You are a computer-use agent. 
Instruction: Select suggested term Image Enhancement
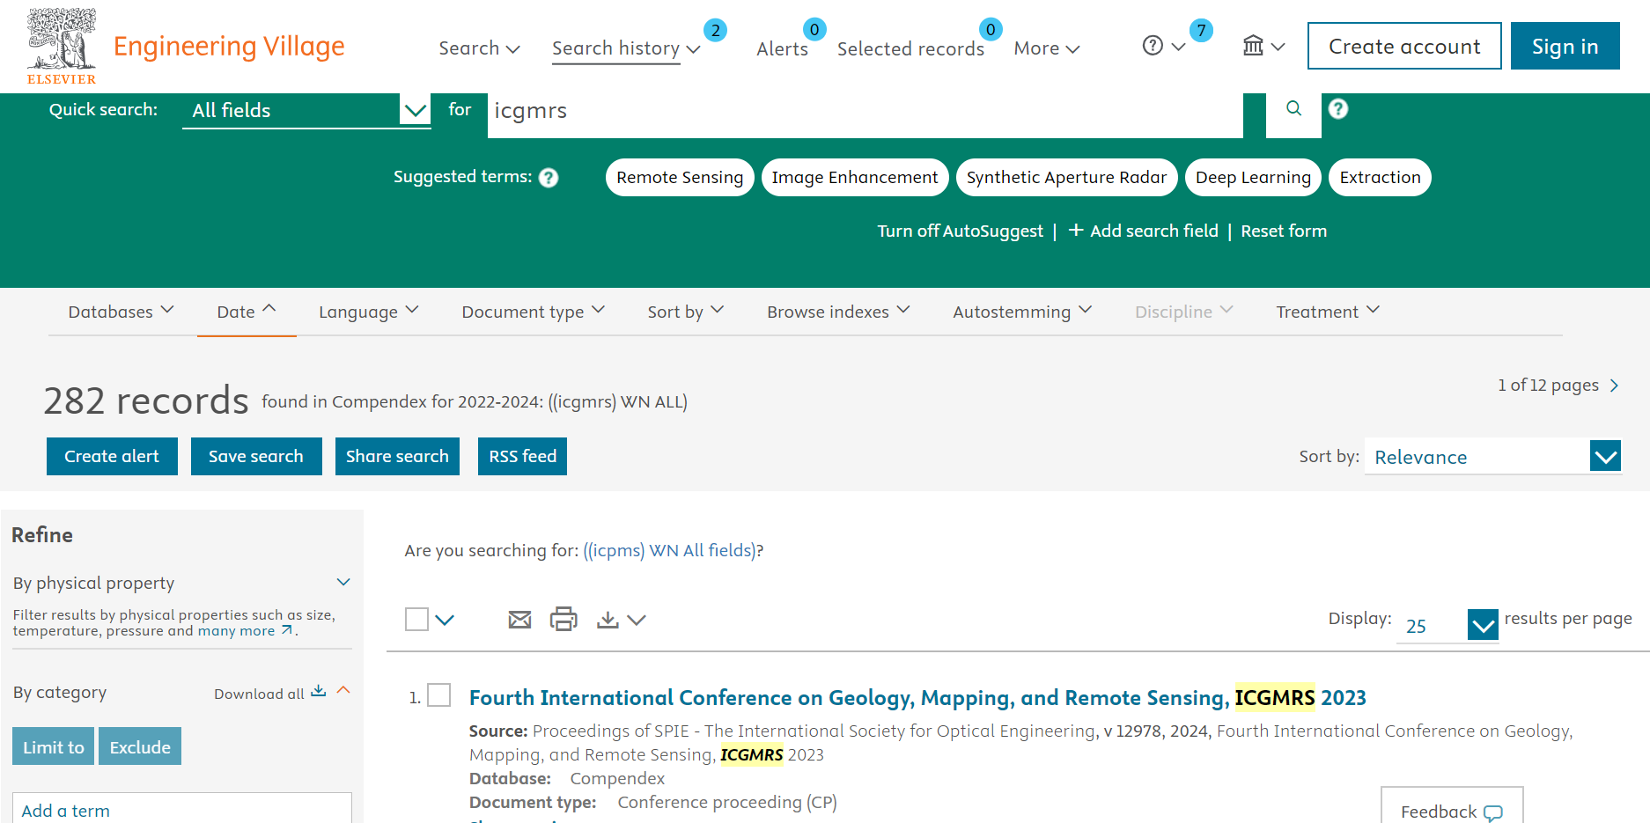pos(855,177)
